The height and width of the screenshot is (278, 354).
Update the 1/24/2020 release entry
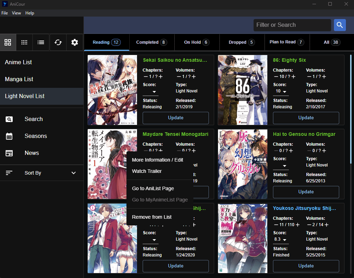[176, 266]
